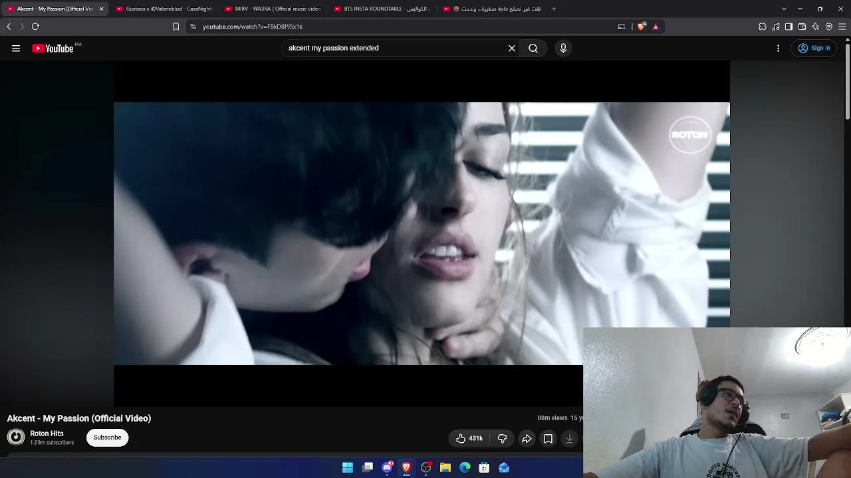This screenshot has height=478, width=851.
Task: Open browser extensions puzzle icon
Action: tap(763, 27)
